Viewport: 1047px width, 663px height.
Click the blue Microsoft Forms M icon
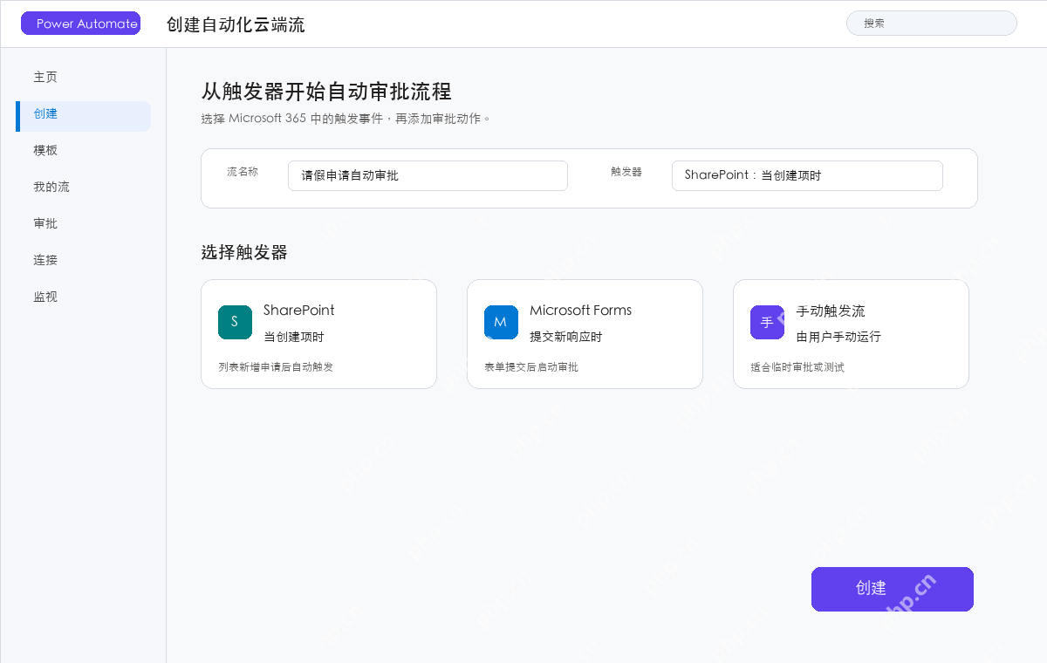pos(501,322)
